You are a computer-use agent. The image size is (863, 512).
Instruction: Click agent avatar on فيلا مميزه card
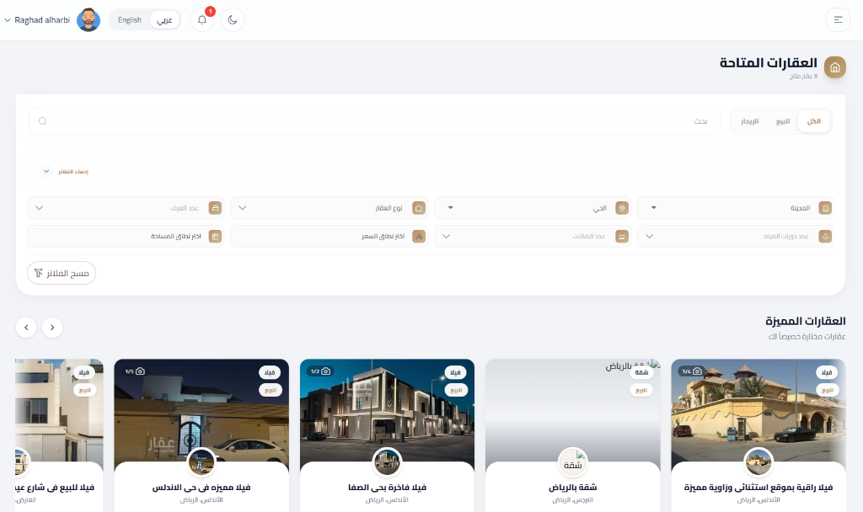pyautogui.click(x=201, y=462)
